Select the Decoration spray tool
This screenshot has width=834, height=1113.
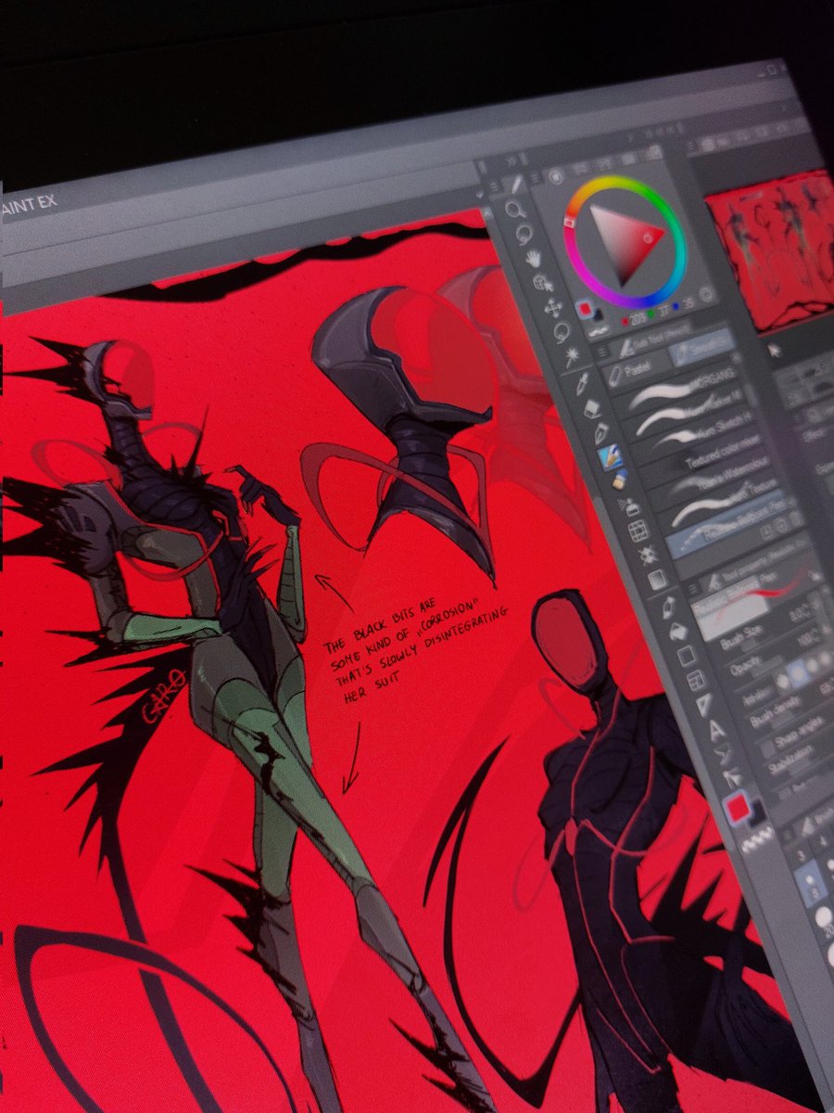click(x=630, y=508)
